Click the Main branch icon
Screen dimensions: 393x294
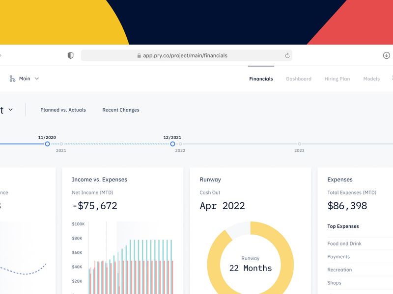[12, 78]
